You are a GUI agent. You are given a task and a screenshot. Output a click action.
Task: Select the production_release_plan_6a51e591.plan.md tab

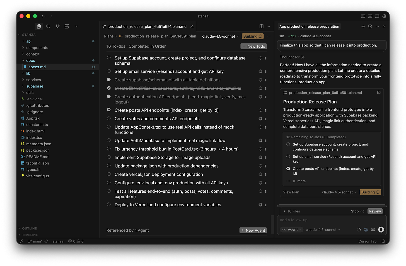pyautogui.click(x=148, y=26)
